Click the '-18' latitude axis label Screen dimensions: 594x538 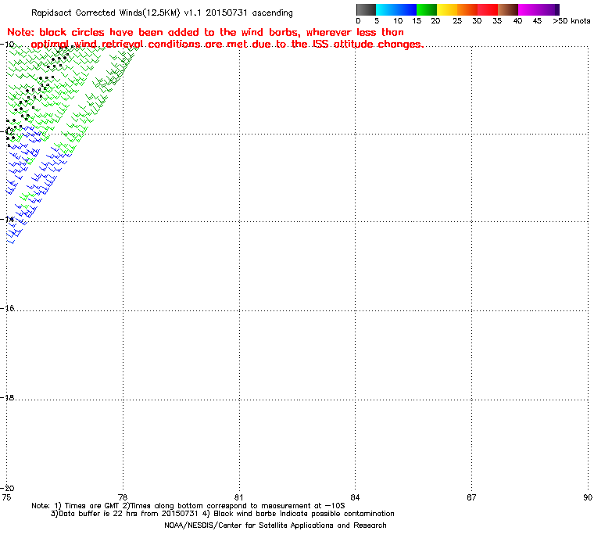tap(8, 398)
